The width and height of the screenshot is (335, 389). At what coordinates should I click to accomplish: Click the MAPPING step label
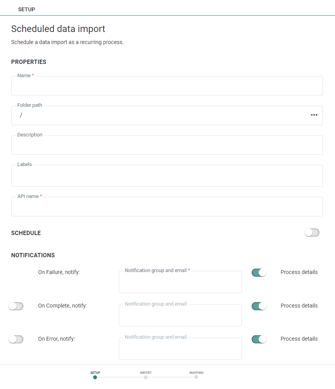pyautogui.click(x=196, y=373)
